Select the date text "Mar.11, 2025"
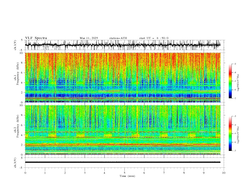The width and height of the screenshot is (252, 194). [89, 38]
